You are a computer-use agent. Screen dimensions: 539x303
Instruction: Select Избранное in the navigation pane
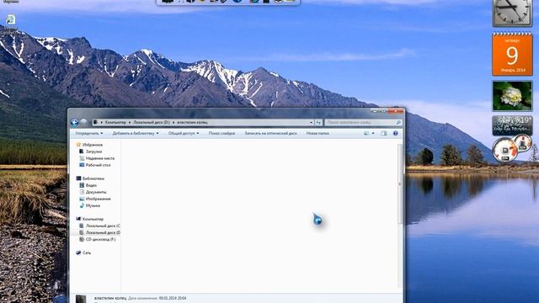coord(93,145)
